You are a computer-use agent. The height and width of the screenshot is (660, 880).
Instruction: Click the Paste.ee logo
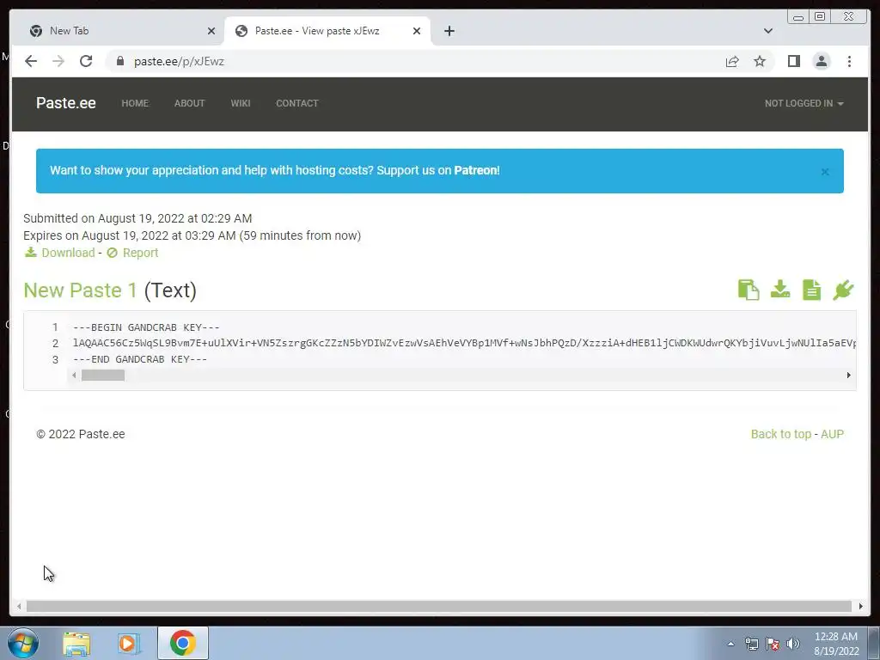tap(65, 103)
